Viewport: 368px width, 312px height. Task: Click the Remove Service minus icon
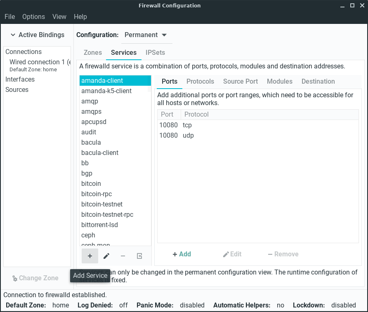point(123,256)
